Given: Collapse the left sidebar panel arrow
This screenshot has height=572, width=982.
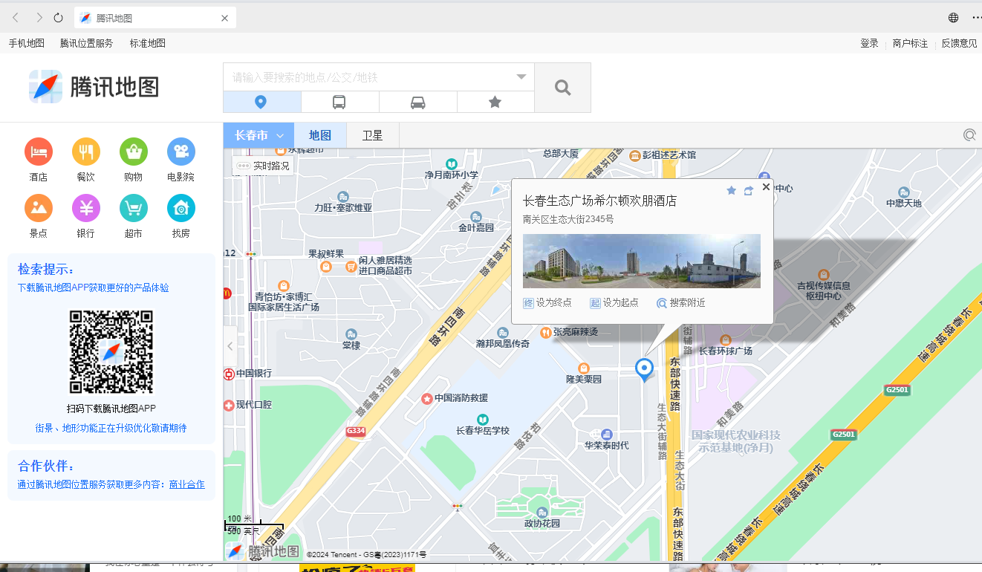Looking at the screenshot, I should [230, 346].
